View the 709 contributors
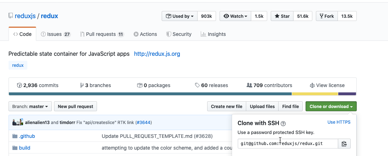The height and width of the screenshot is (156, 388). (269, 85)
